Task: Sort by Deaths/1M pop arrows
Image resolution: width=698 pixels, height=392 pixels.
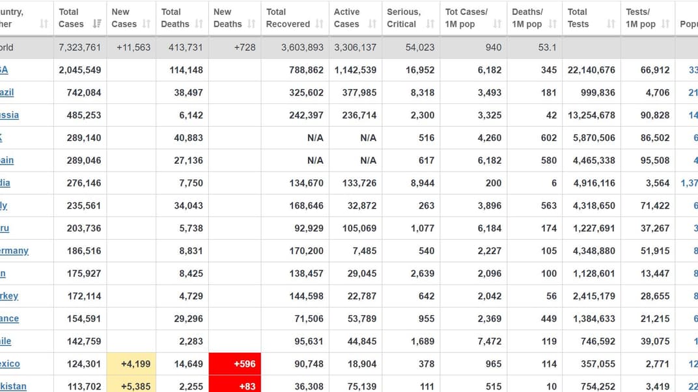Action: [552, 24]
